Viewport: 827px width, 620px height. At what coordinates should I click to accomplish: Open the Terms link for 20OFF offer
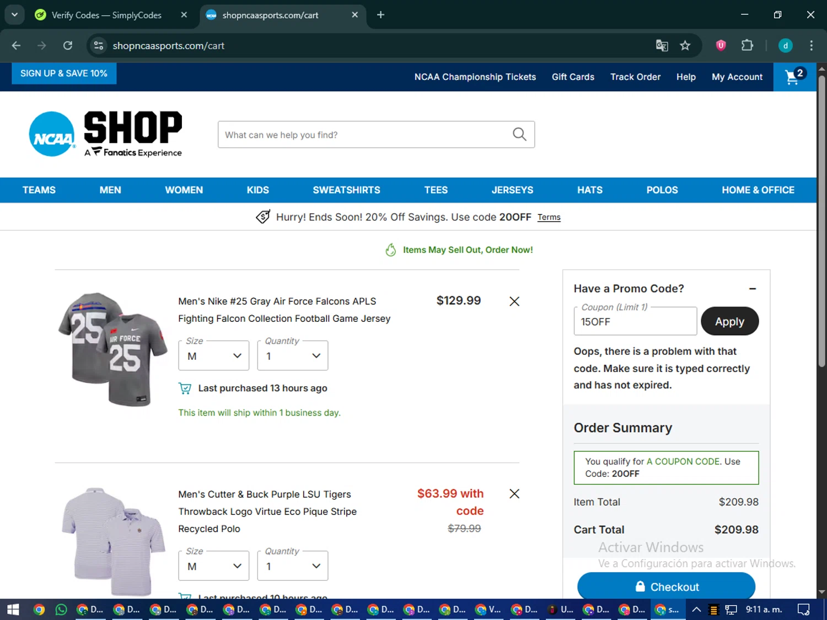click(x=549, y=218)
